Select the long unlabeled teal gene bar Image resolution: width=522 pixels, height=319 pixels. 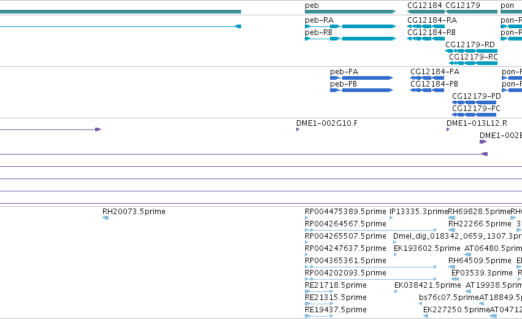click(x=120, y=12)
